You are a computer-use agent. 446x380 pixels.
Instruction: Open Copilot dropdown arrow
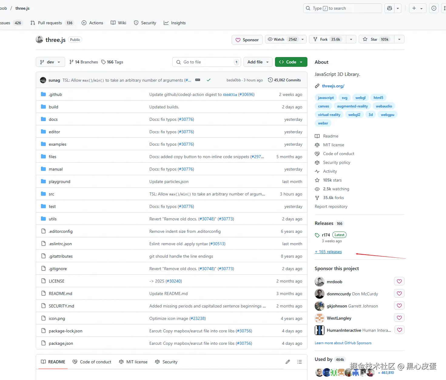point(398,8)
